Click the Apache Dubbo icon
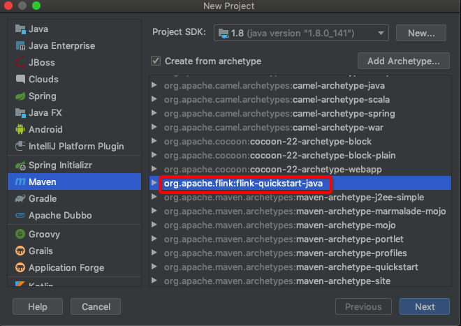 tap(20, 216)
